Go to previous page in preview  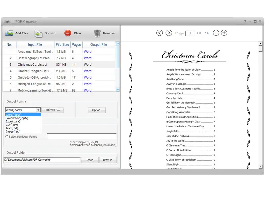(159, 33)
